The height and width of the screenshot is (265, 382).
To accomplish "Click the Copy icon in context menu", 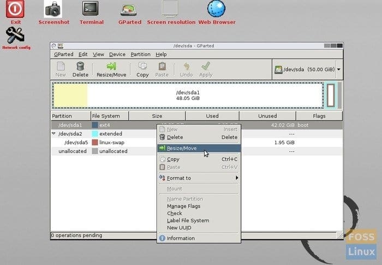I will pyautogui.click(x=162, y=159).
